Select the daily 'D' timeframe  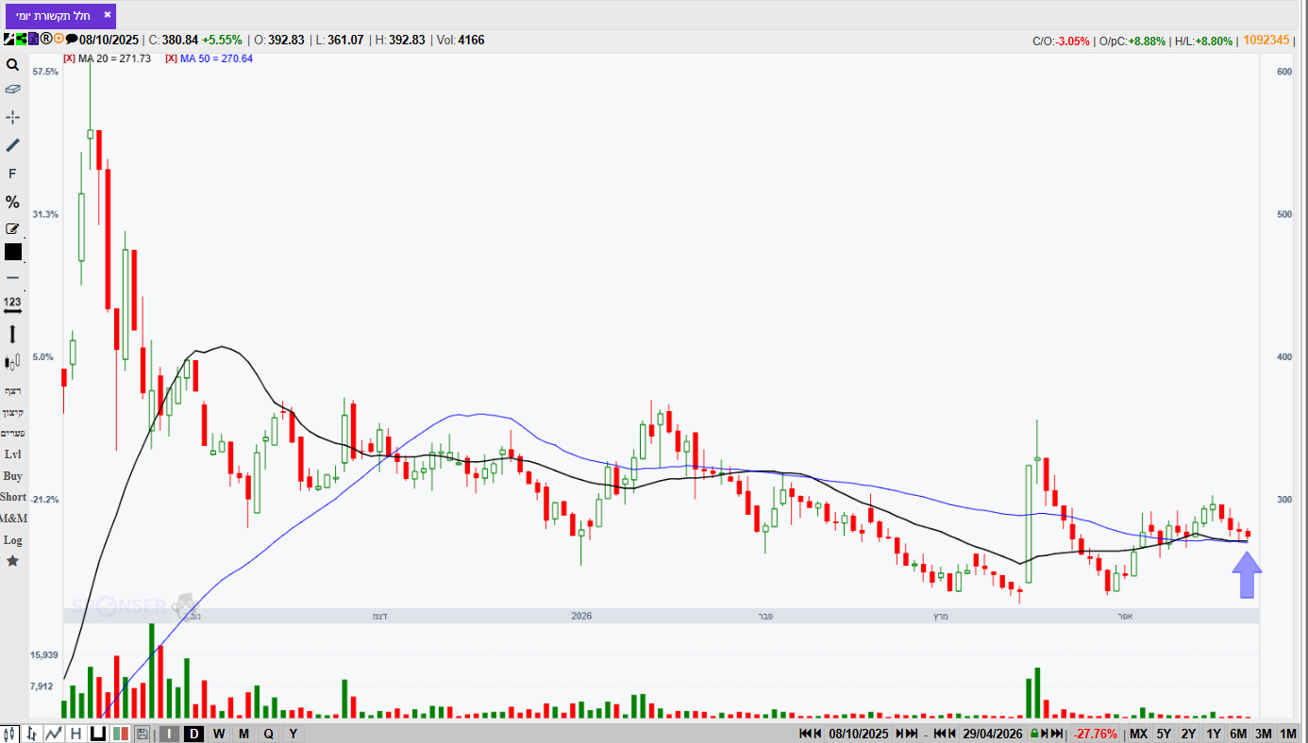click(194, 734)
